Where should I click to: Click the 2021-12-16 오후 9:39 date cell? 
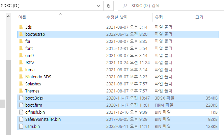click(127, 112)
